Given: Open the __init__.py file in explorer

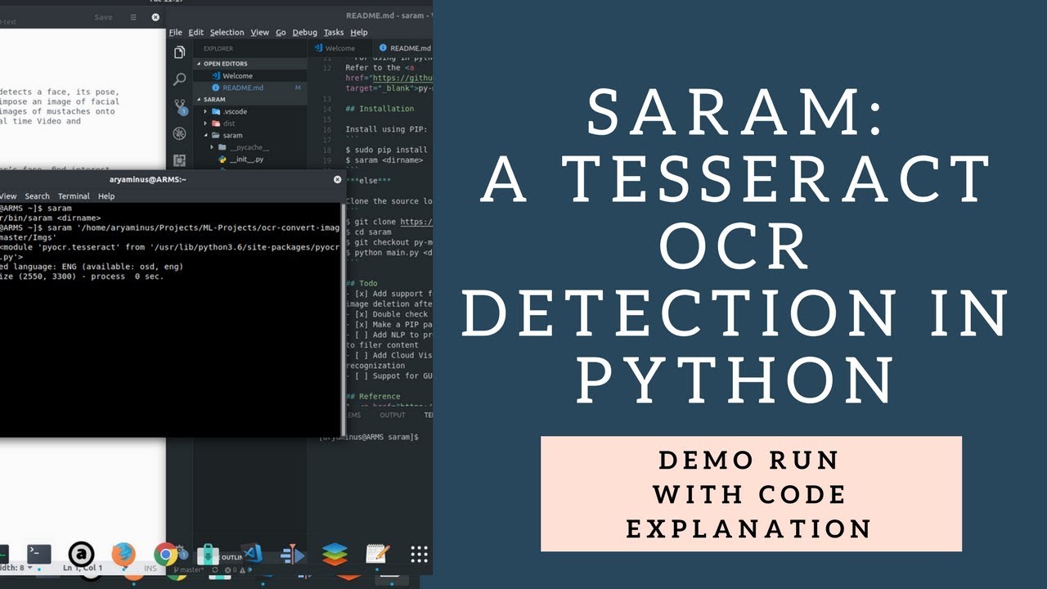Looking at the screenshot, I should point(247,160).
